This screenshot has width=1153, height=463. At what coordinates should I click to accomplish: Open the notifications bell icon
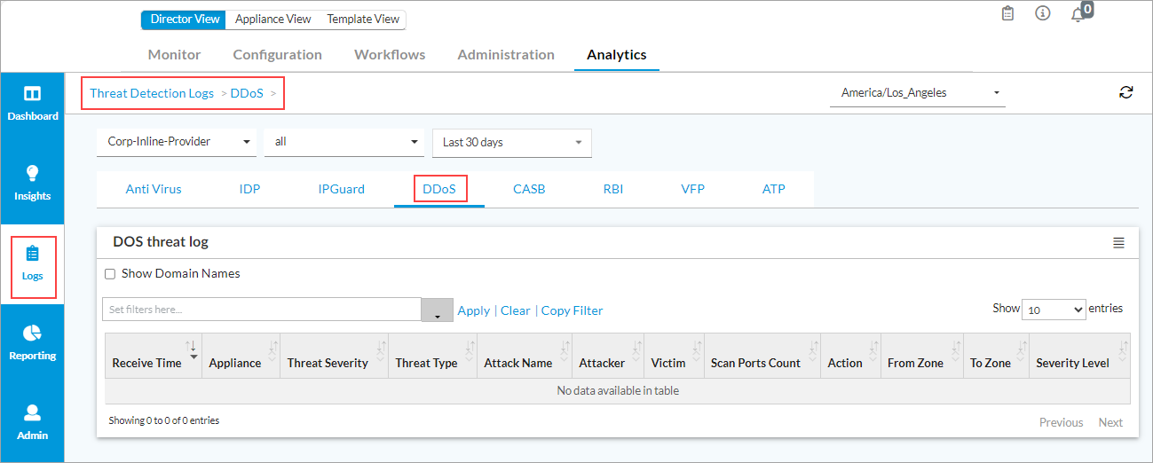(x=1078, y=14)
